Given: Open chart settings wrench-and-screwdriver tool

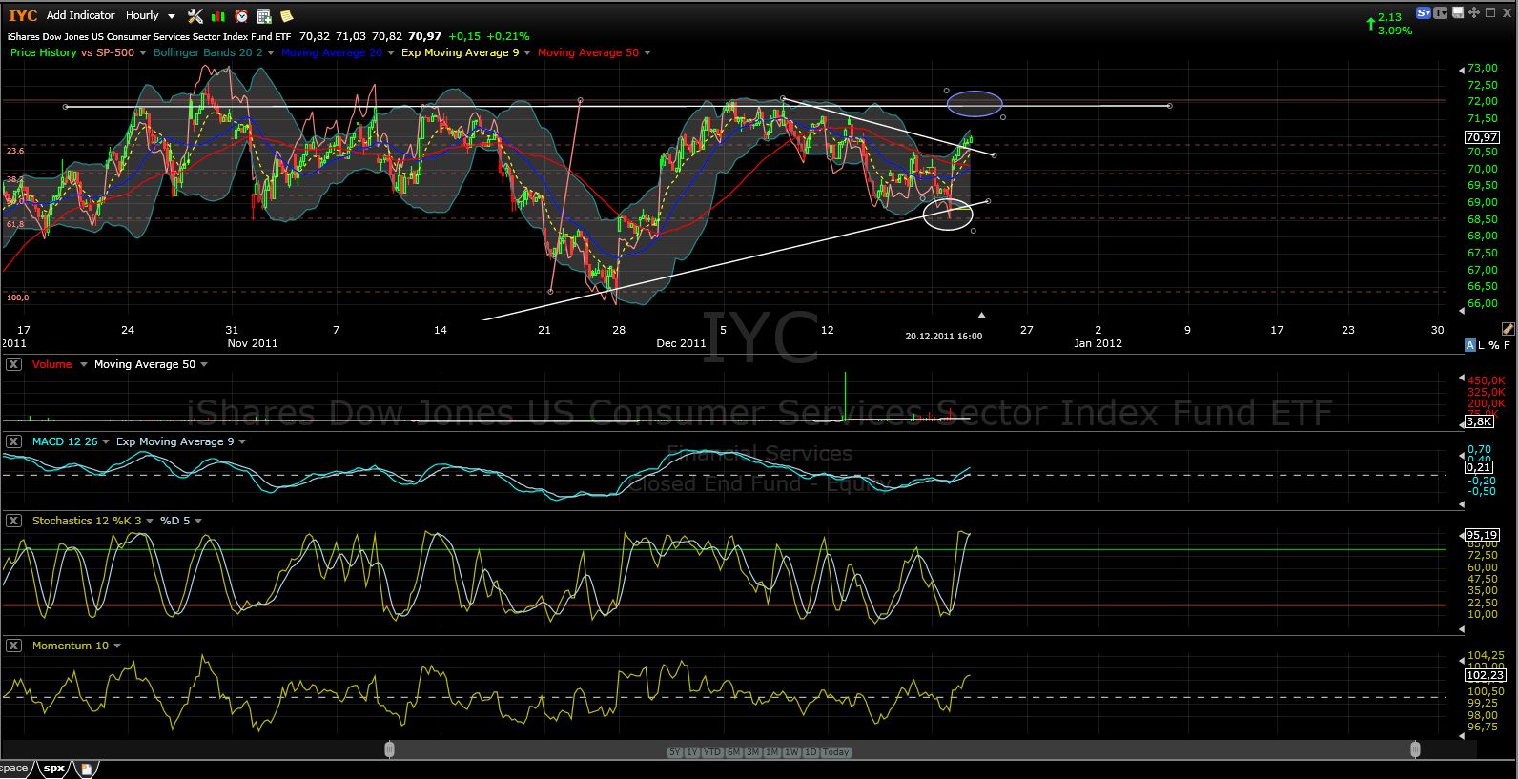Looking at the screenshot, I should (195, 15).
